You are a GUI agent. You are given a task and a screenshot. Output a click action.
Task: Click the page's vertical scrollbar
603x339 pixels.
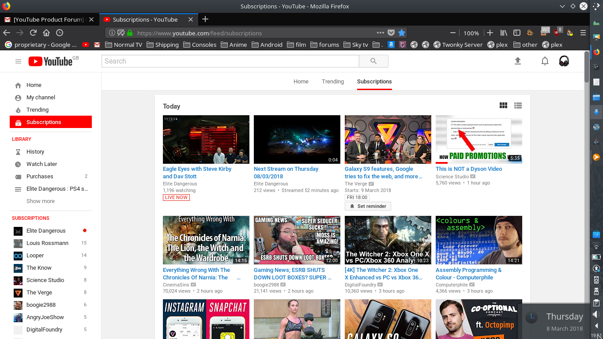pos(587,66)
